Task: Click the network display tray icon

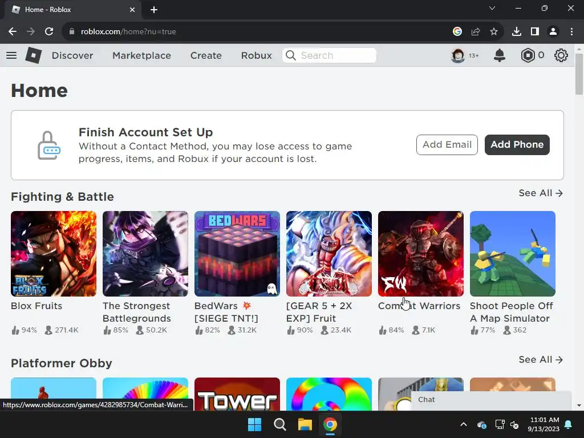Action: click(500, 424)
